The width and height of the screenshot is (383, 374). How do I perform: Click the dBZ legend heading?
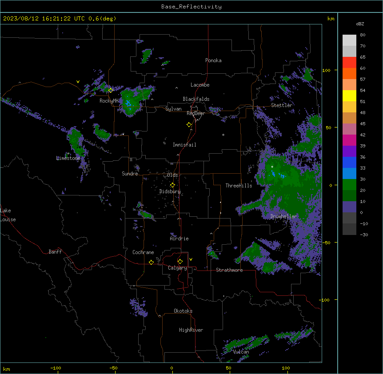pyautogui.click(x=360, y=24)
